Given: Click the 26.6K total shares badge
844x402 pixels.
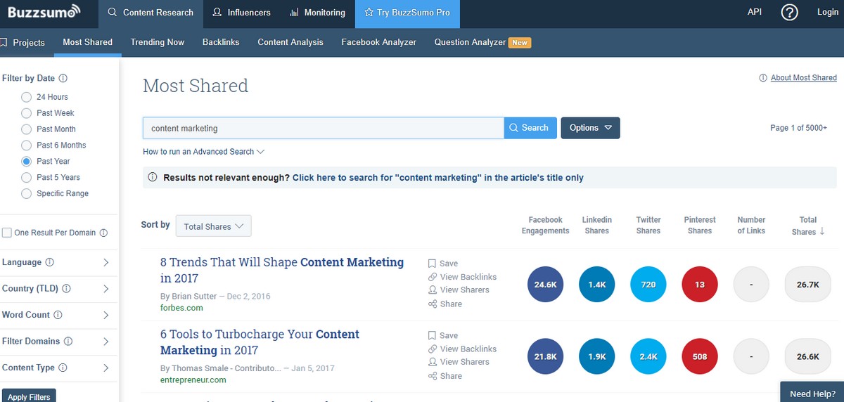Looking at the screenshot, I should tap(808, 357).
